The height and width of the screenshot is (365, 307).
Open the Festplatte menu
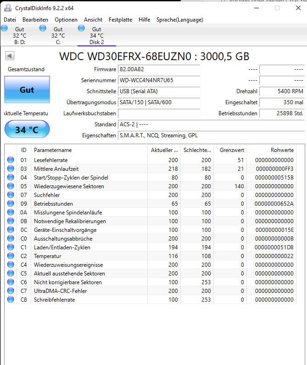tap(120, 20)
